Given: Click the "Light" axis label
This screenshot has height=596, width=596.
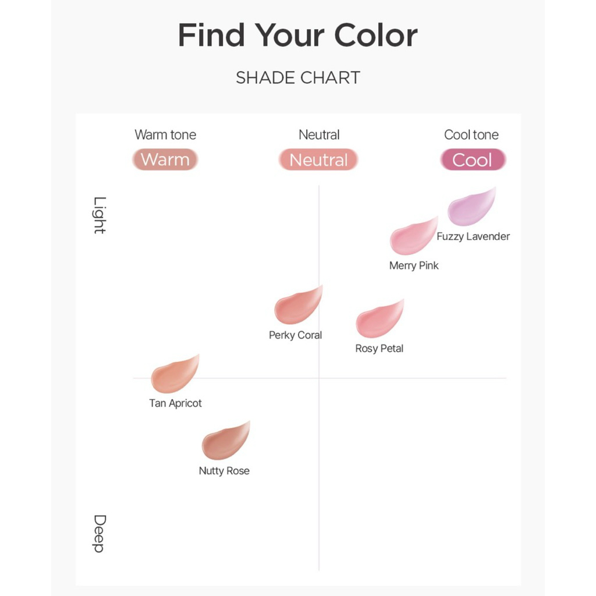Looking at the screenshot, I should [100, 215].
